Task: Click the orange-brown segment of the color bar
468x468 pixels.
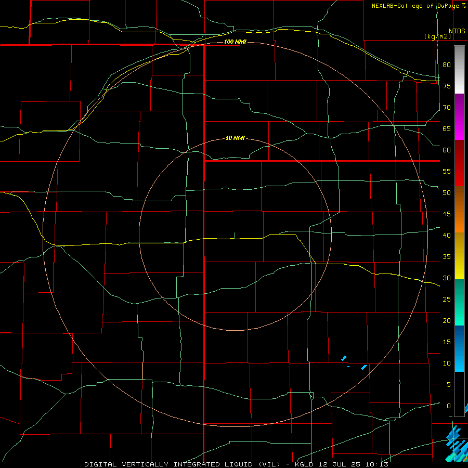Action: [459, 209]
